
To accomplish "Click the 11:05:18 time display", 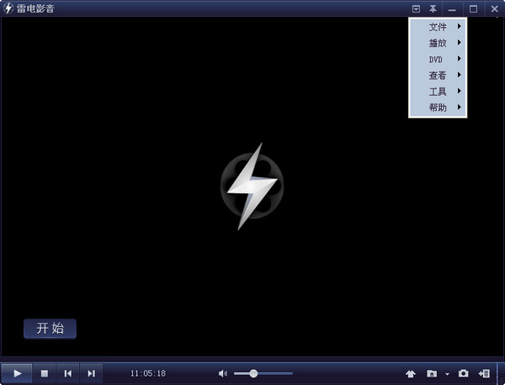I will tap(147, 373).
